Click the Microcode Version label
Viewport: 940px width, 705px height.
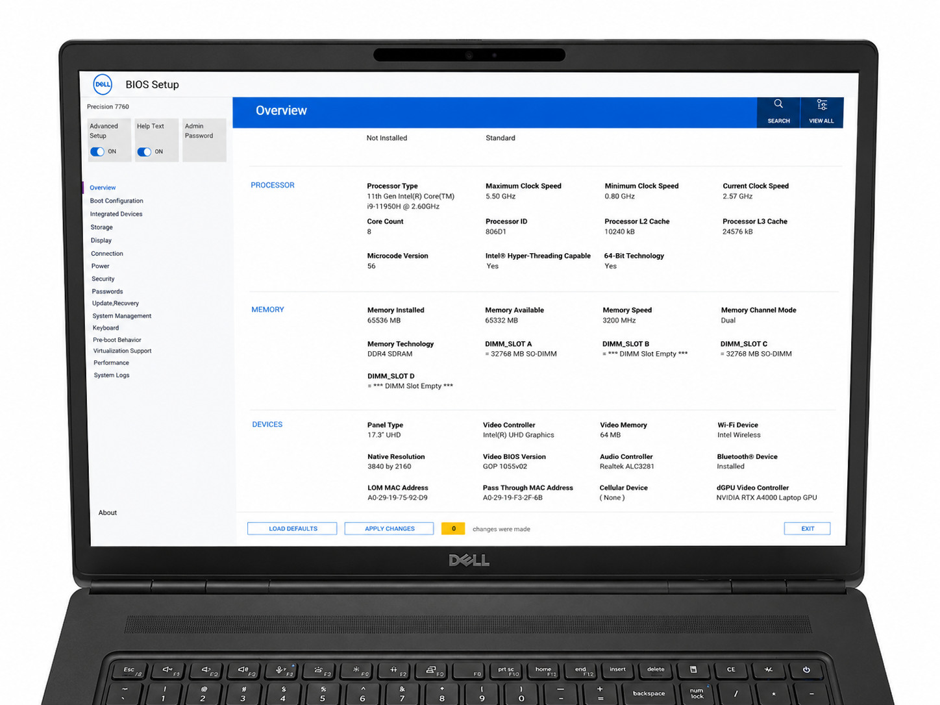pos(397,256)
